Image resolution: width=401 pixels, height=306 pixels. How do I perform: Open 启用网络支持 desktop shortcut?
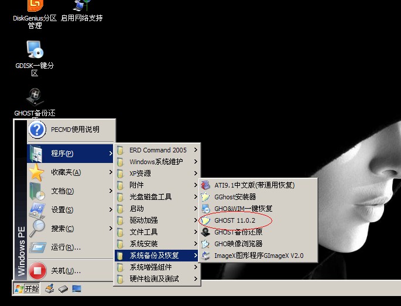tap(81, 11)
